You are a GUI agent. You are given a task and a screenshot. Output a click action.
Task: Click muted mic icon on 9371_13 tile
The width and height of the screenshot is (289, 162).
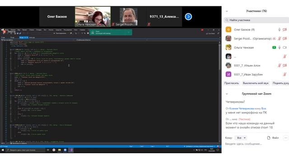pyautogui.click(x=149, y=24)
